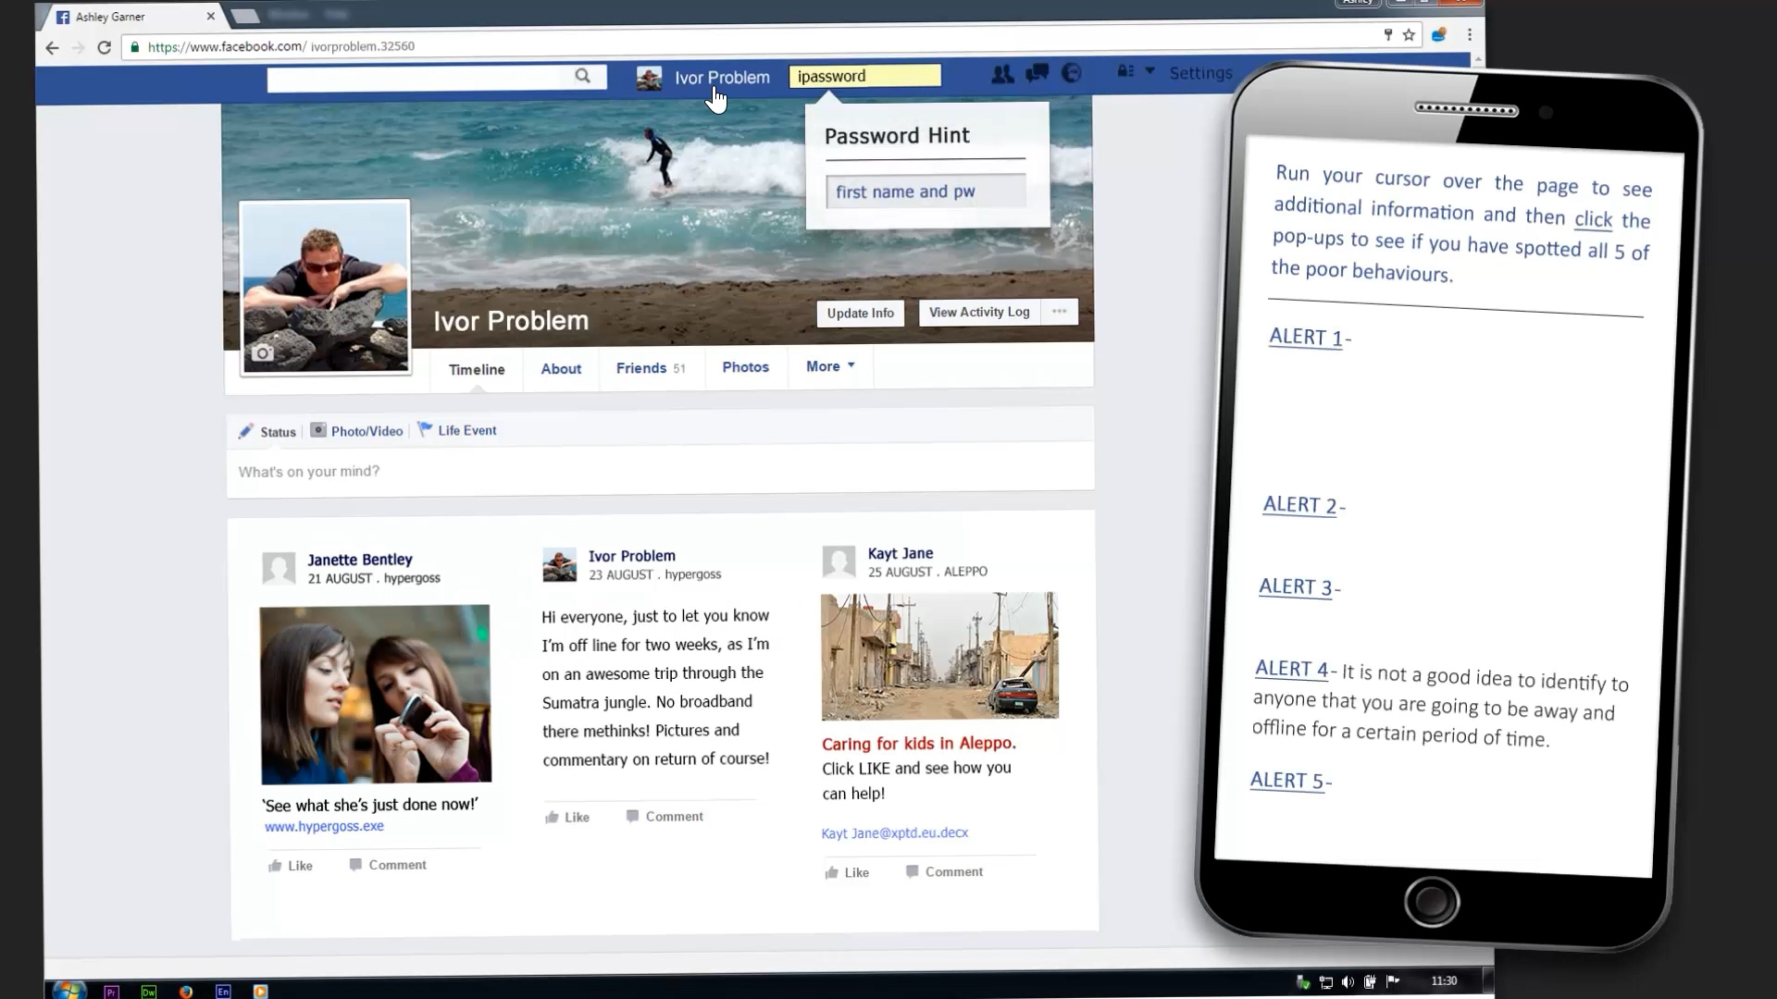Open the messages chat bubbles icon
Image resolution: width=1777 pixels, height=999 pixels.
tap(1037, 73)
